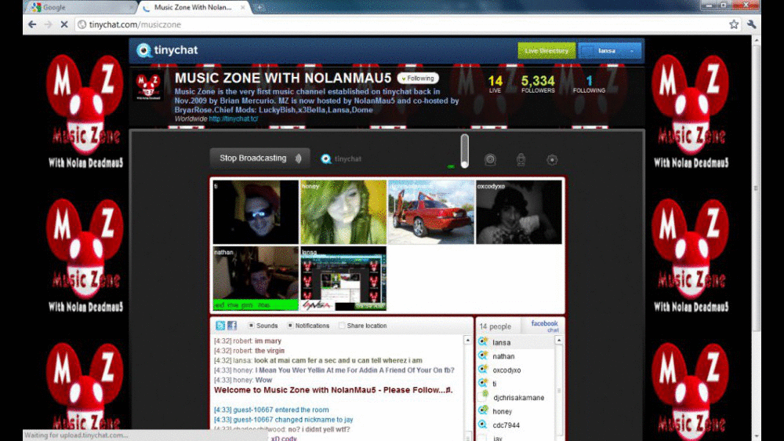Open the facebook chat tab
Viewport: 784px width, 441px height.
[x=544, y=326]
